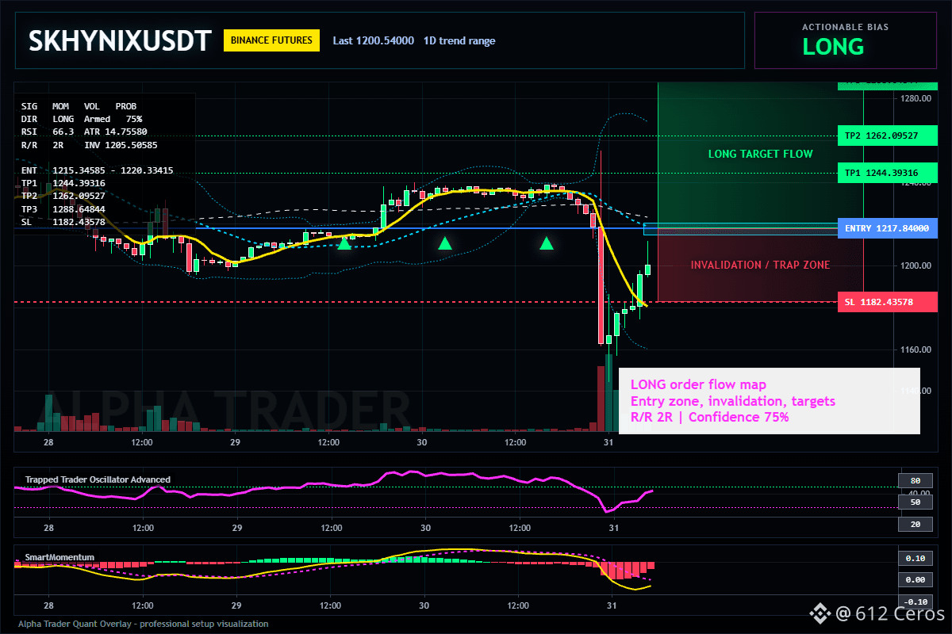
Task: Click the 1D trend range label
Action: [459, 40]
